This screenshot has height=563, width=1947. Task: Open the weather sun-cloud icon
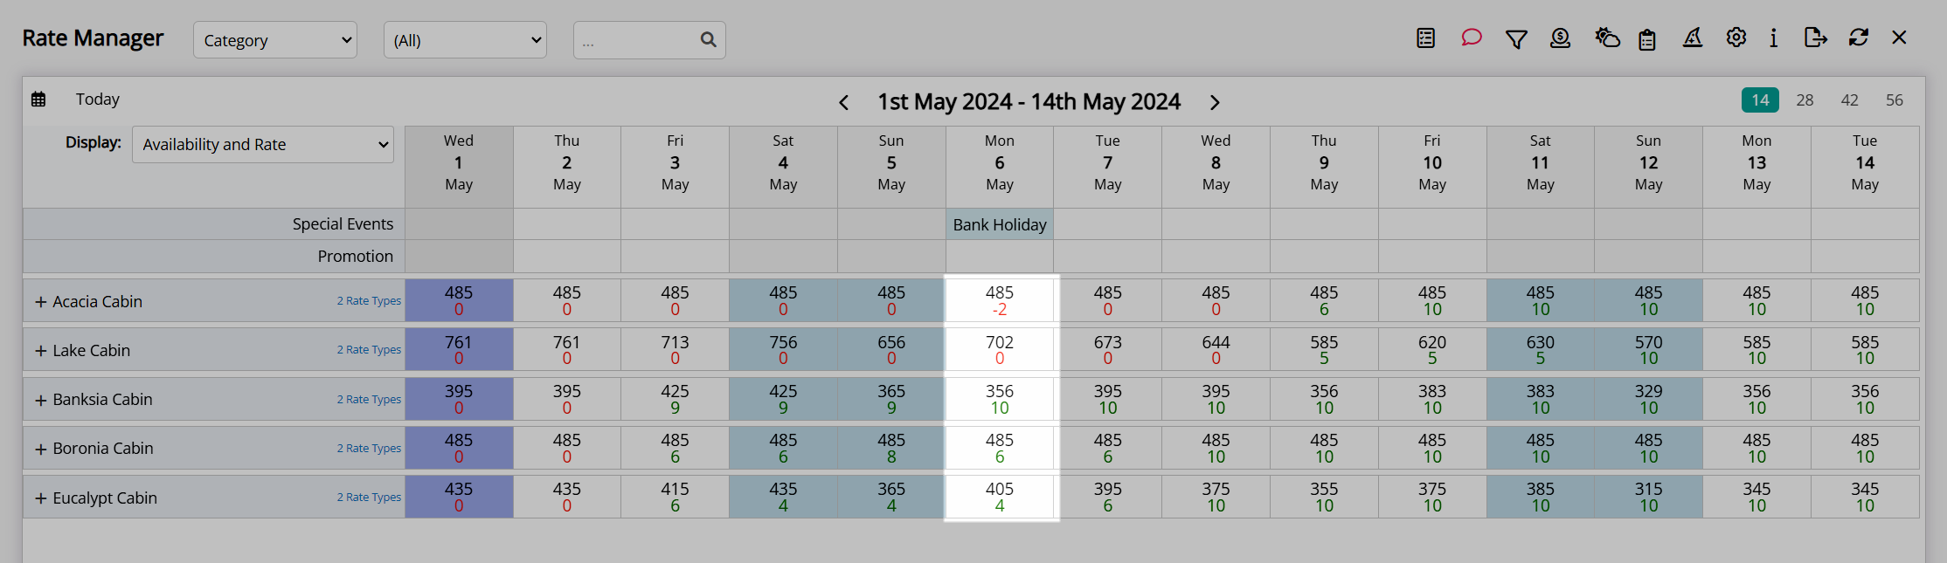pos(1606,38)
